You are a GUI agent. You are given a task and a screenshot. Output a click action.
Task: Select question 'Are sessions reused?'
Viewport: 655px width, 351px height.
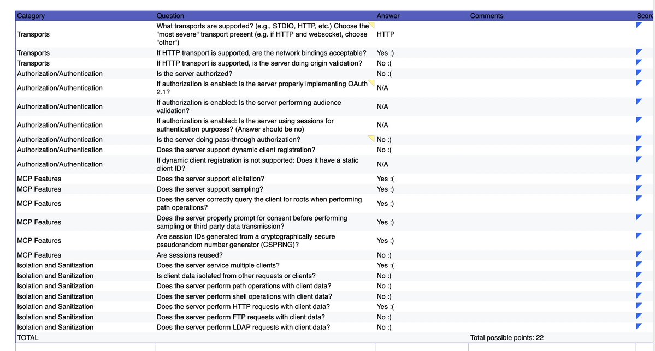pyautogui.click(x=190, y=255)
